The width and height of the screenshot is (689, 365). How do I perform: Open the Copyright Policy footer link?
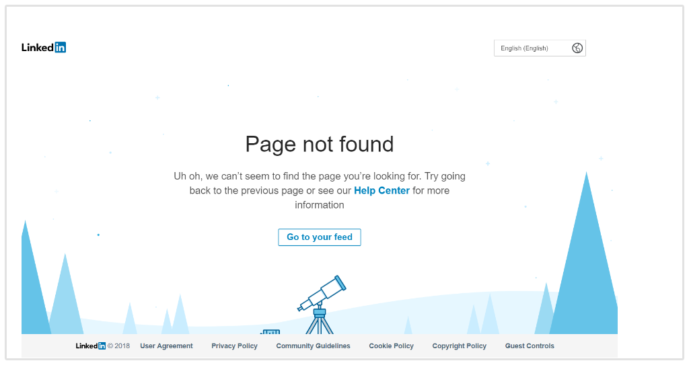459,346
